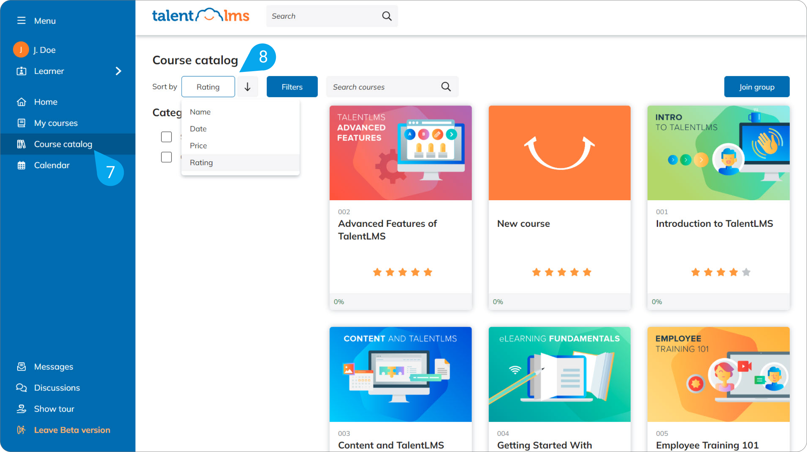The image size is (807, 452).
Task: Open My courses in sidebar
Action: tap(68, 123)
